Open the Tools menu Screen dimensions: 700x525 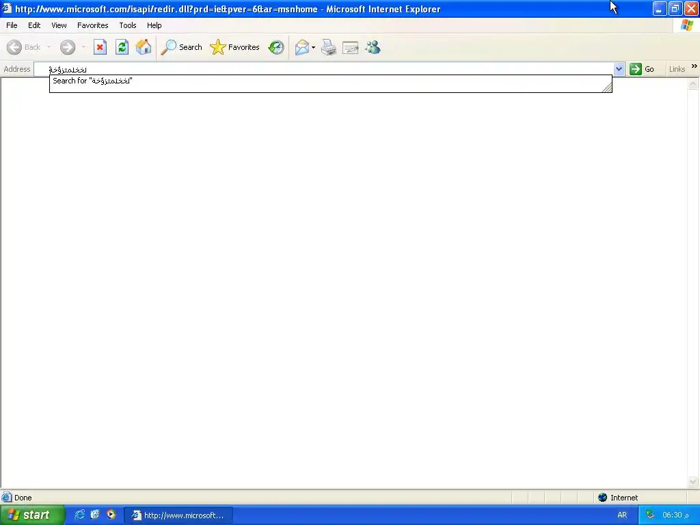[x=128, y=25]
